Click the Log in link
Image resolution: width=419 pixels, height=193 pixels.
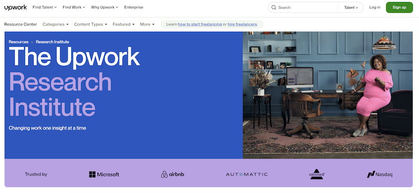(374, 7)
